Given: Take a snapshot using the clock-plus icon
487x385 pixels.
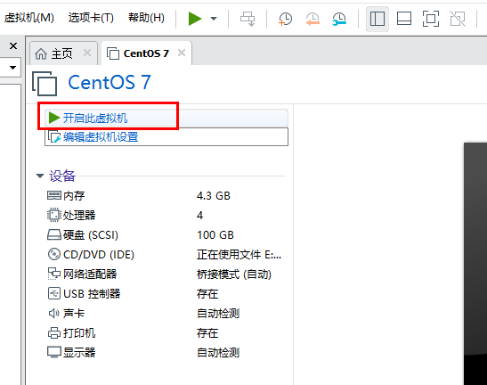Looking at the screenshot, I should [x=285, y=19].
